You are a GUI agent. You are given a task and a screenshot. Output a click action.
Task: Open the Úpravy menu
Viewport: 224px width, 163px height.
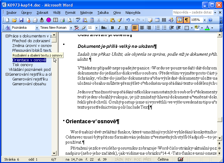click(x=26, y=13)
